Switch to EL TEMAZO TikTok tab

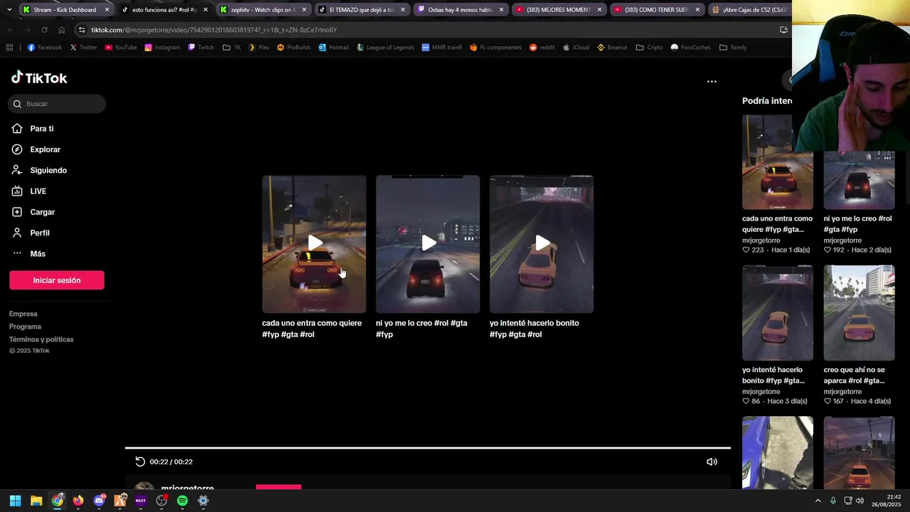(x=362, y=10)
